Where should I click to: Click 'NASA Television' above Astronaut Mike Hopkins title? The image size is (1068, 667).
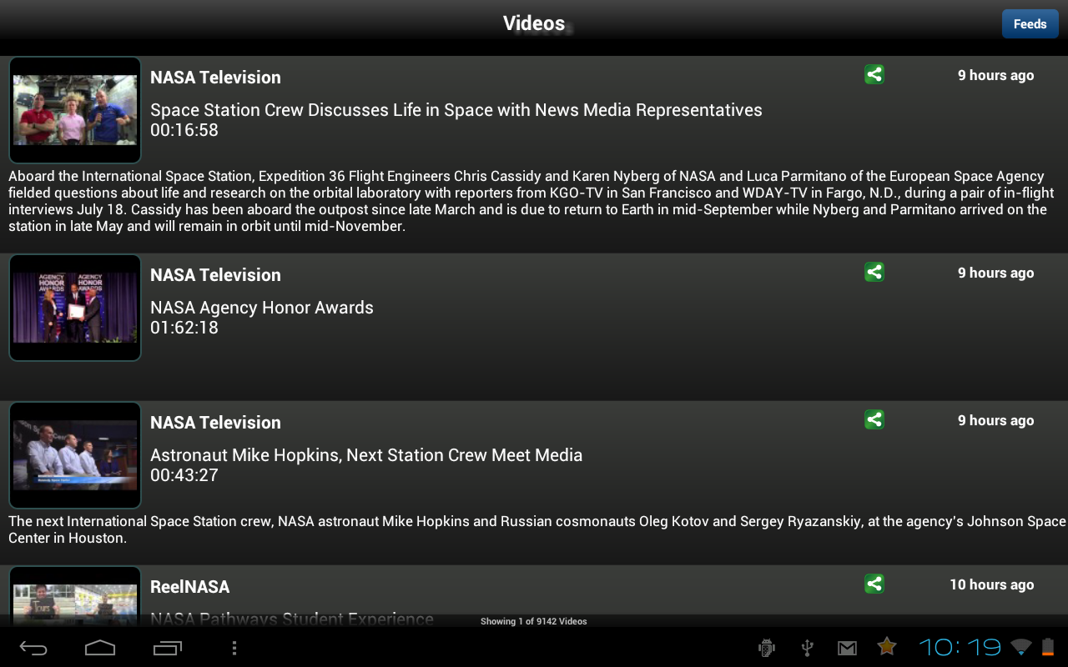(x=215, y=423)
